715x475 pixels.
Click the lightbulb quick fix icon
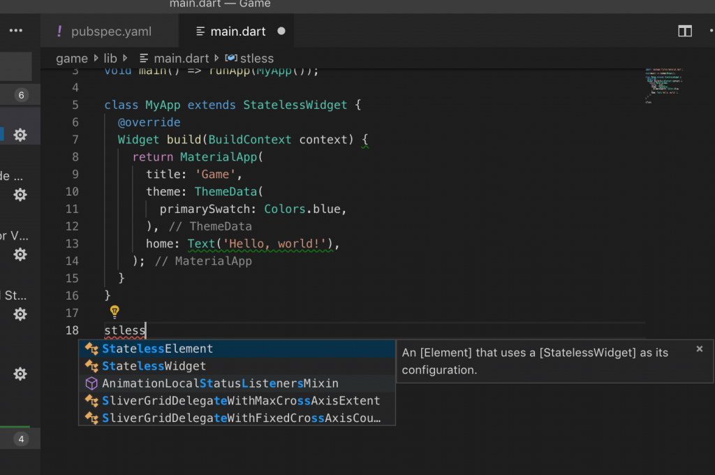coord(115,312)
